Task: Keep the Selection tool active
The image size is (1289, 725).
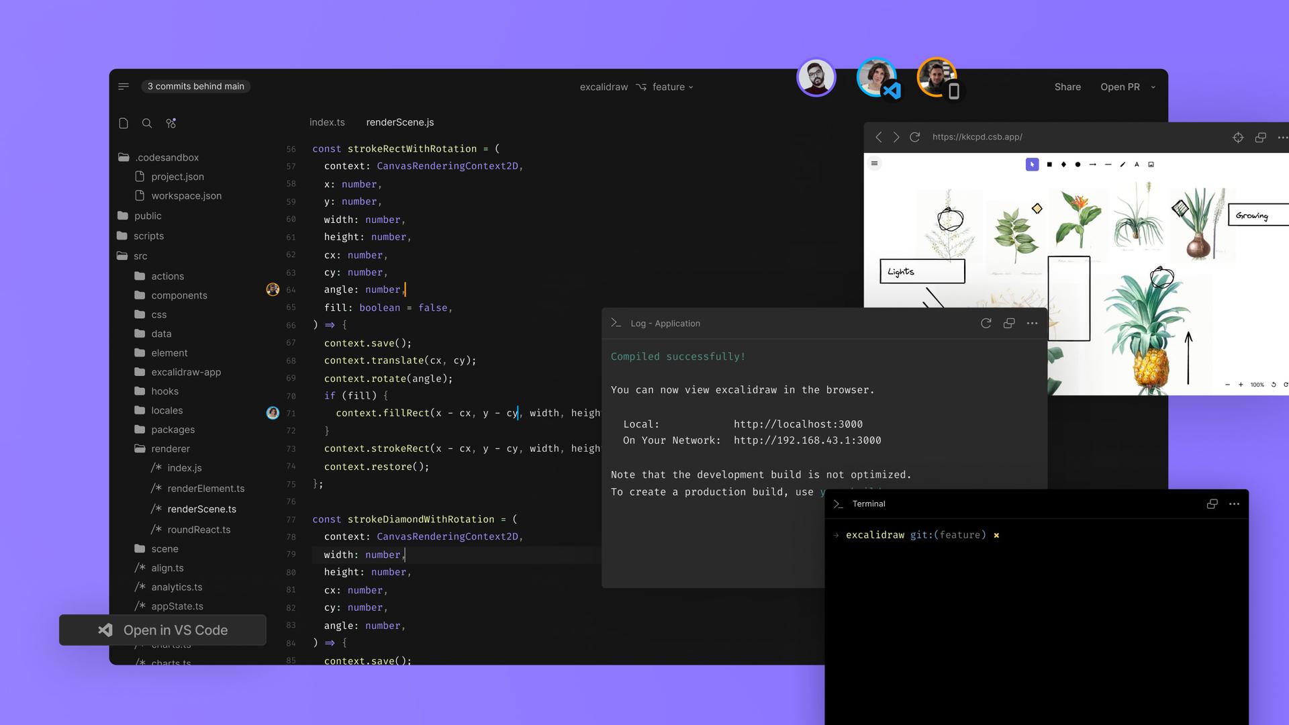Action: click(1033, 164)
